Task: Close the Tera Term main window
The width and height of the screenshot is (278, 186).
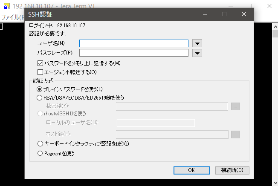Action: tap(269, 6)
